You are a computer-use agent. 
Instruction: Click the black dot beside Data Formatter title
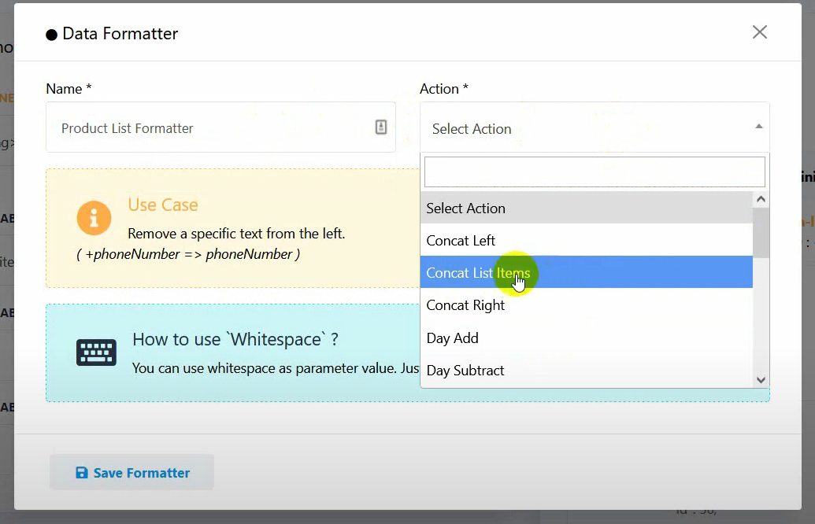pyautogui.click(x=52, y=35)
